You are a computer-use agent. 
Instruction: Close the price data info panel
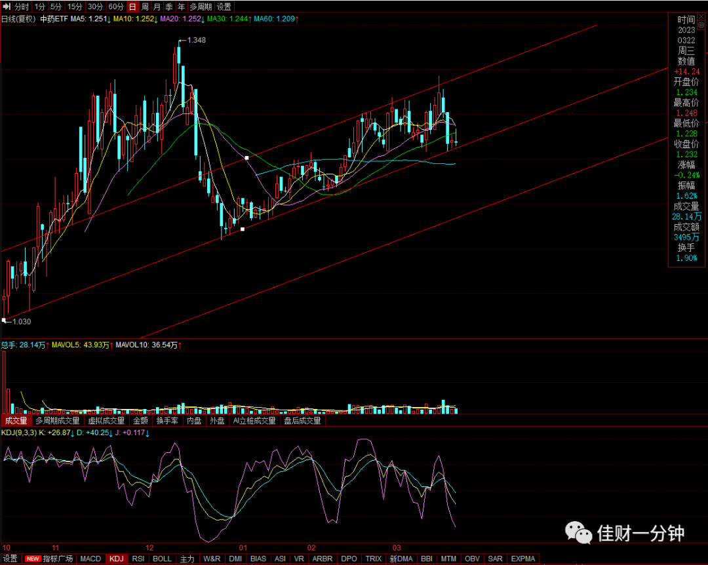(701, 16)
